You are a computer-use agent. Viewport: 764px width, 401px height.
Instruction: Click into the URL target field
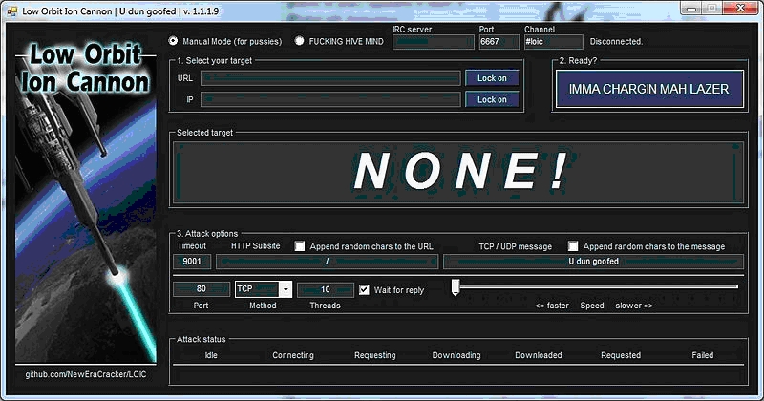pos(330,78)
